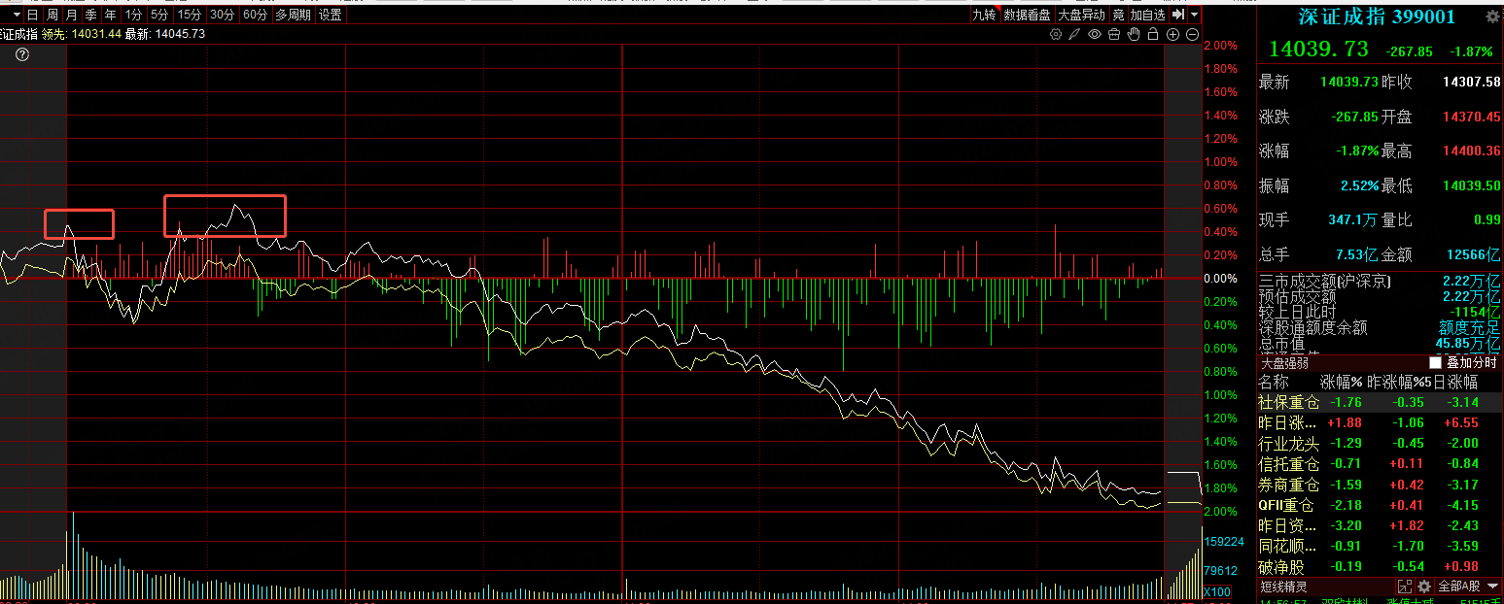Screen dimensions: 1504x604
Task: Expand dropdown arrow after 加自选
Action: click(1194, 15)
